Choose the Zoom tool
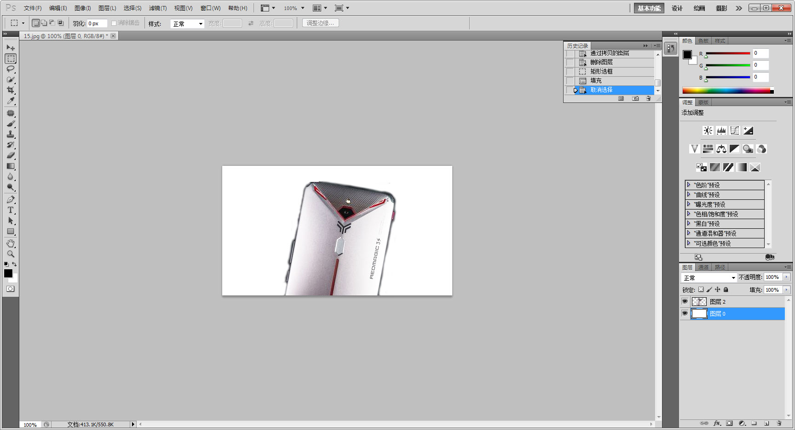The image size is (795, 430). pyautogui.click(x=10, y=253)
